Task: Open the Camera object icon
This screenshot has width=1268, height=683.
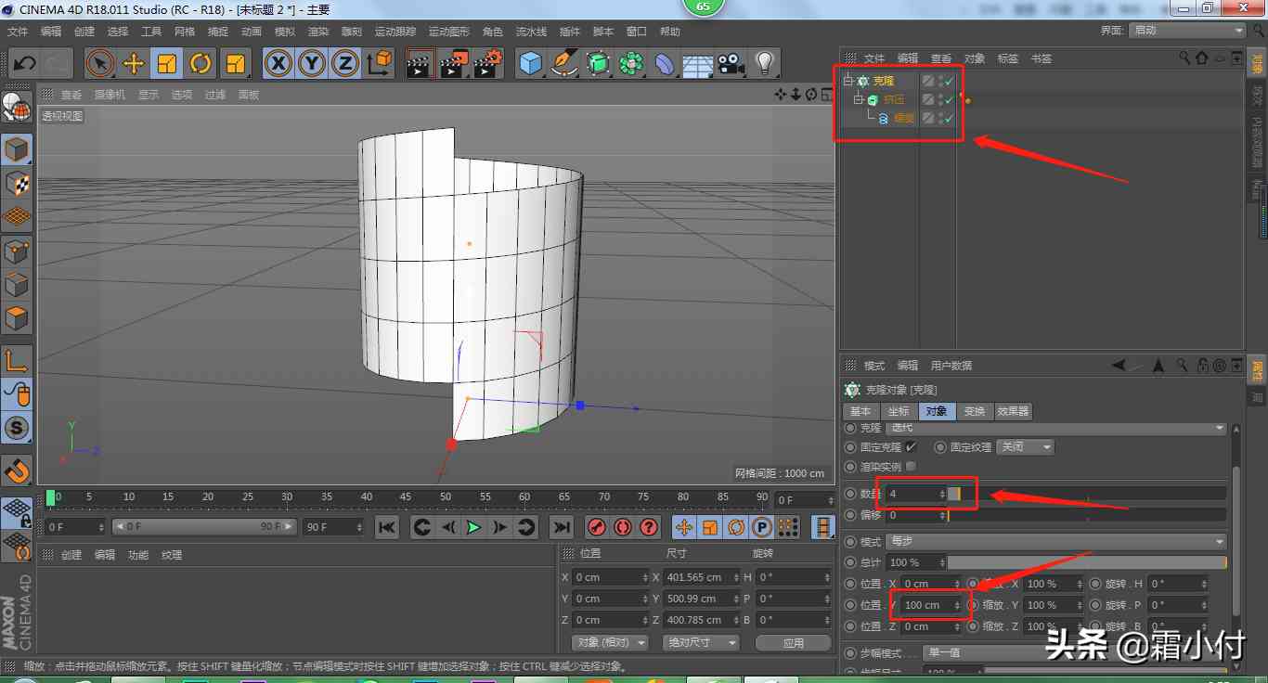Action: pyautogui.click(x=731, y=63)
